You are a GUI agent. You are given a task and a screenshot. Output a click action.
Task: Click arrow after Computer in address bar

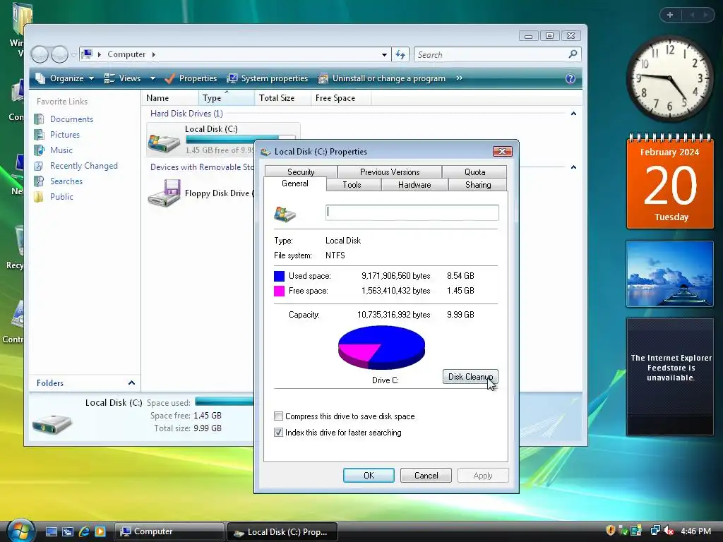tap(153, 54)
